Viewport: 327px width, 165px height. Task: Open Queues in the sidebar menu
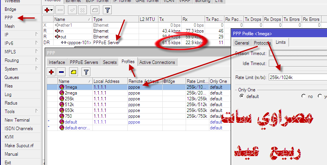click(12, 77)
